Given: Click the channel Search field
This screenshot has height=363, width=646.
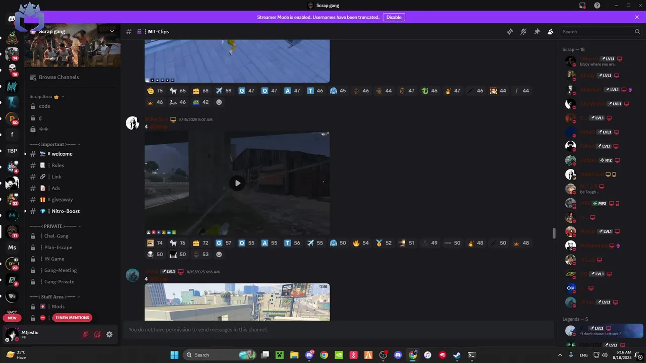Looking at the screenshot, I should tap(601, 31).
